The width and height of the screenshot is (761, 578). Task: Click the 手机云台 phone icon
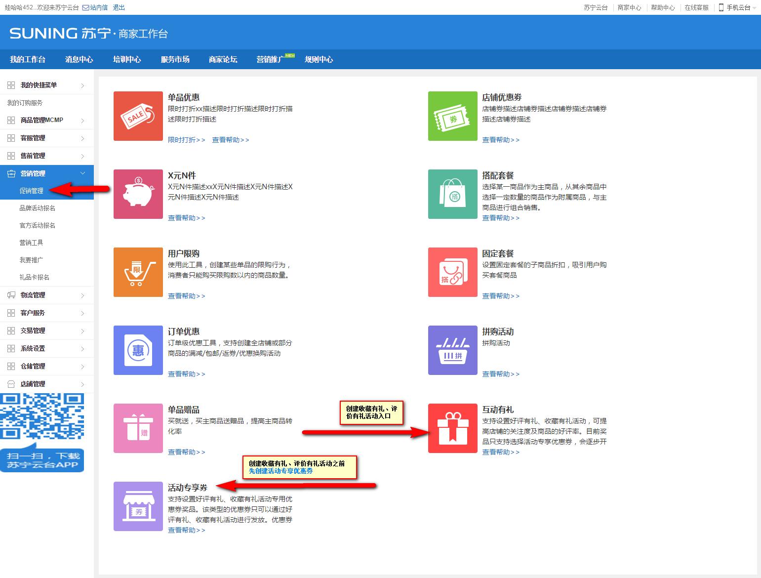(x=721, y=7)
